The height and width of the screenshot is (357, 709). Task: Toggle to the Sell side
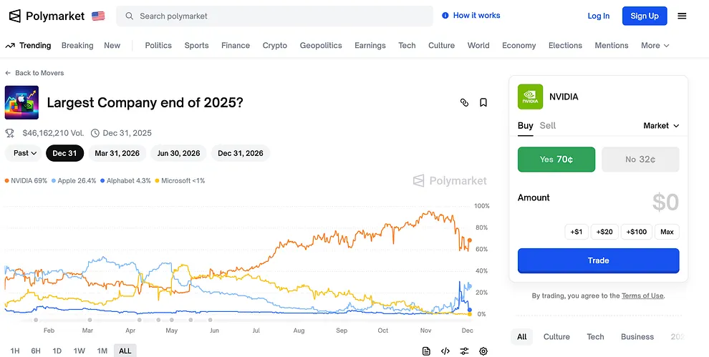pyautogui.click(x=548, y=125)
